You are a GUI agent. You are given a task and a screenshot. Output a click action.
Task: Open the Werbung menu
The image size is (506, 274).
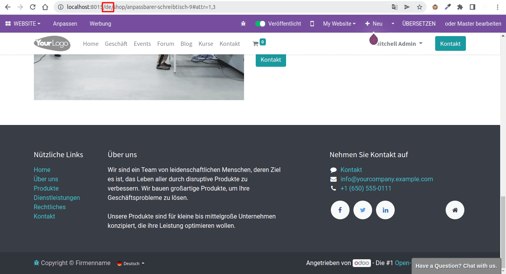tap(100, 24)
